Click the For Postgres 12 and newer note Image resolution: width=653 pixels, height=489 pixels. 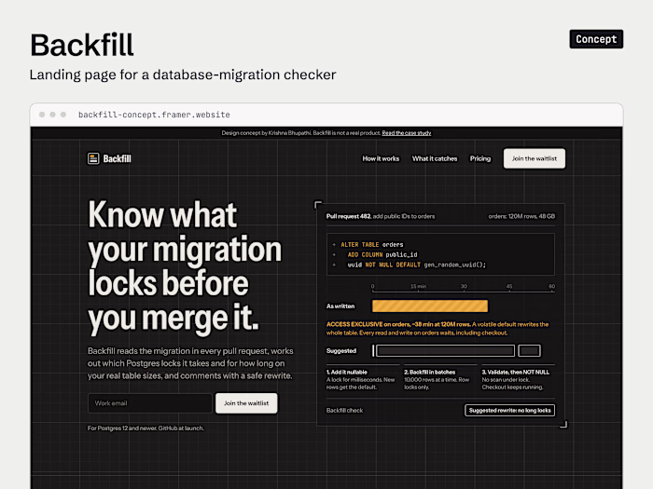click(x=146, y=428)
